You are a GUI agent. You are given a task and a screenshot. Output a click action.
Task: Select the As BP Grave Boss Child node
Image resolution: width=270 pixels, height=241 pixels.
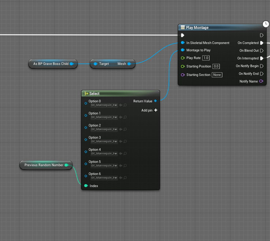51,64
